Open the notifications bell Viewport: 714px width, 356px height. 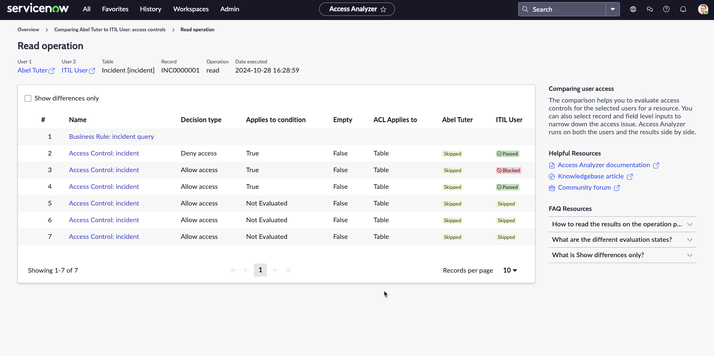[683, 9]
